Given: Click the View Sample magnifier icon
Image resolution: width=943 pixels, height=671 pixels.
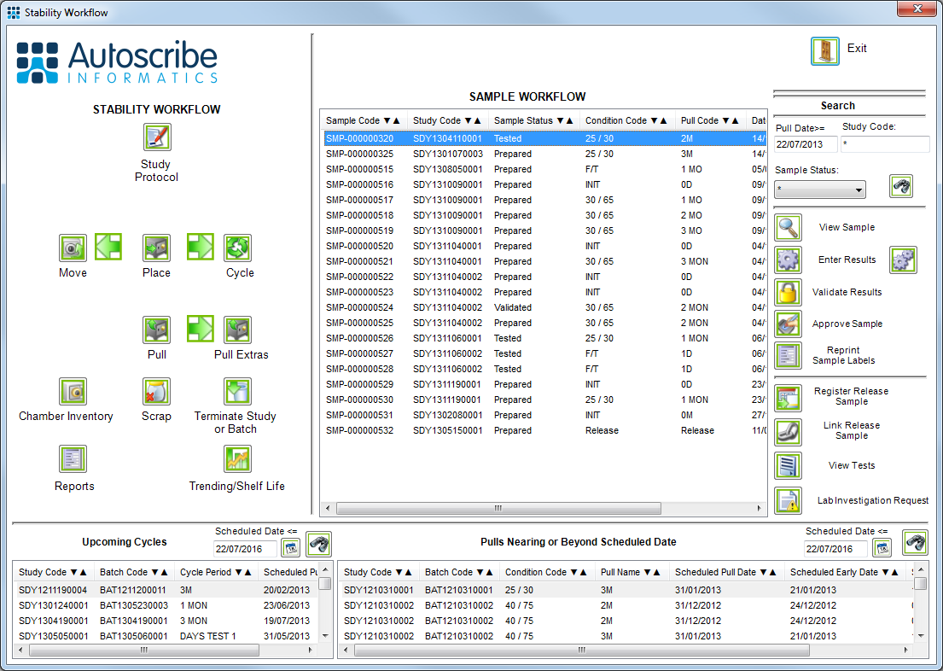Looking at the screenshot, I should [x=787, y=227].
